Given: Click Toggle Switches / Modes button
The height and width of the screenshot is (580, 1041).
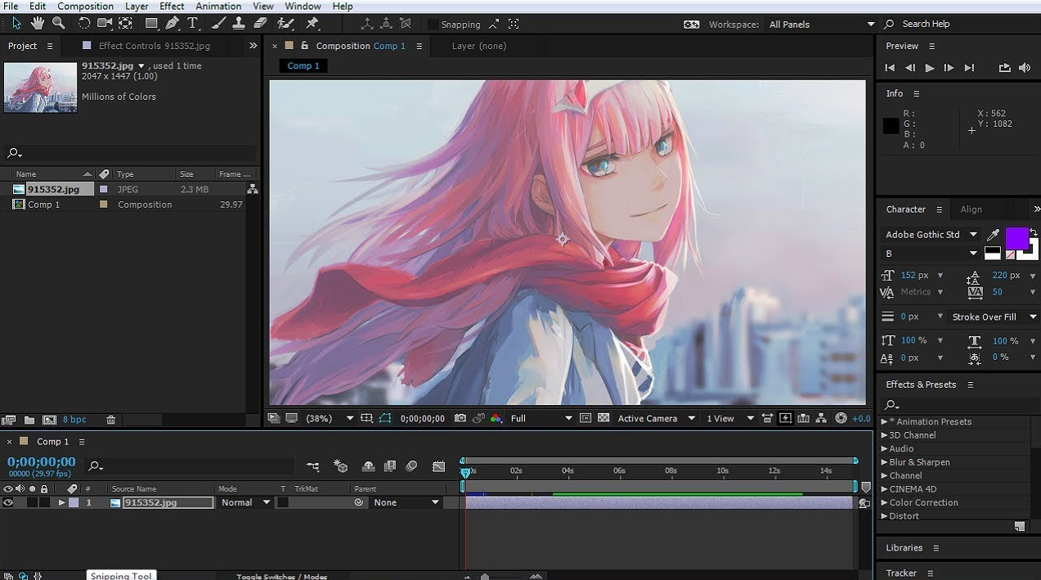Looking at the screenshot, I should (281, 576).
